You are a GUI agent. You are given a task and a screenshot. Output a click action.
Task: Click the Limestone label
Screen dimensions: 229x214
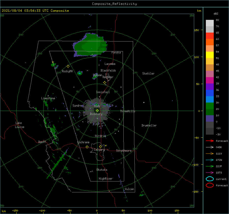click(x=48, y=98)
